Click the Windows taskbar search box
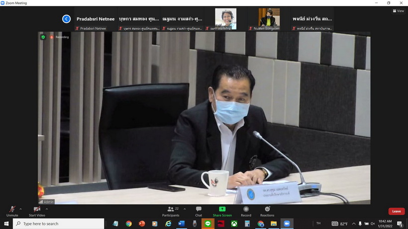Image resolution: width=408 pixels, height=229 pixels. pos(58,224)
